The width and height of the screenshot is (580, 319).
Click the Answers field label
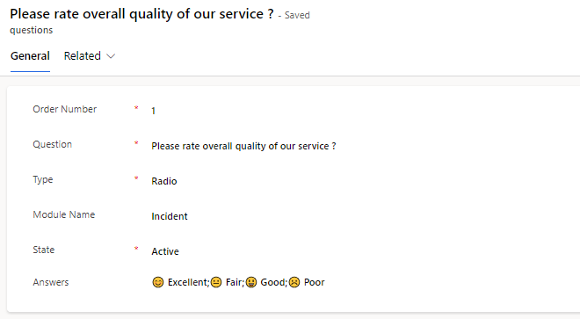point(51,282)
